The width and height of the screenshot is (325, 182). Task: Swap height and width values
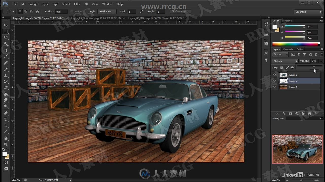[141, 12]
